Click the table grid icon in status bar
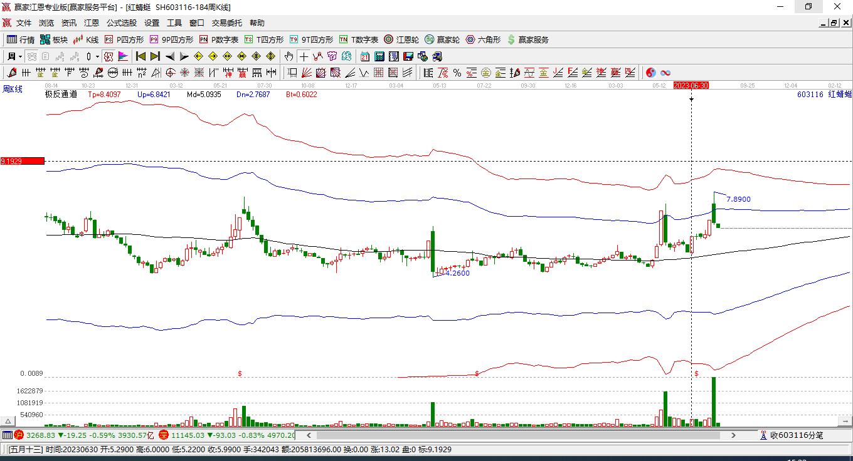The width and height of the screenshot is (853, 461). point(7,435)
